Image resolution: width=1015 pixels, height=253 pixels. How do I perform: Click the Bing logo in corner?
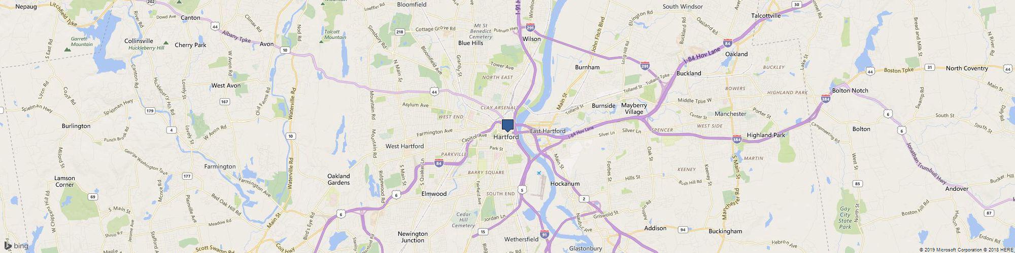click(x=17, y=246)
